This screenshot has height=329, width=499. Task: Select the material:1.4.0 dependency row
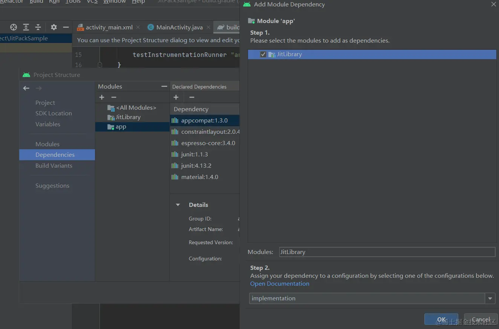click(x=205, y=177)
